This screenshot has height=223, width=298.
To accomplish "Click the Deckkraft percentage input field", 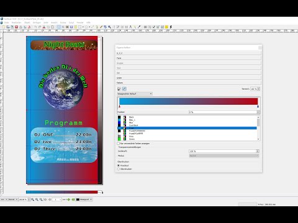I will [222, 151].
